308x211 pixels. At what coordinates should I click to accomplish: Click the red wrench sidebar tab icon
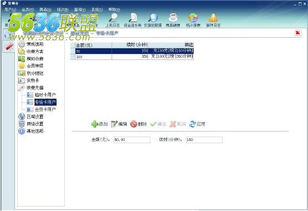8,47
